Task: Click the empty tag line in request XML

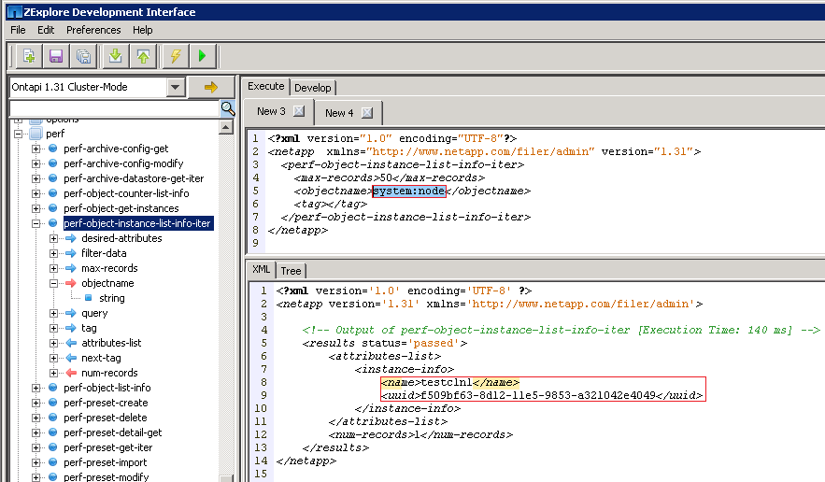Action: (x=331, y=205)
